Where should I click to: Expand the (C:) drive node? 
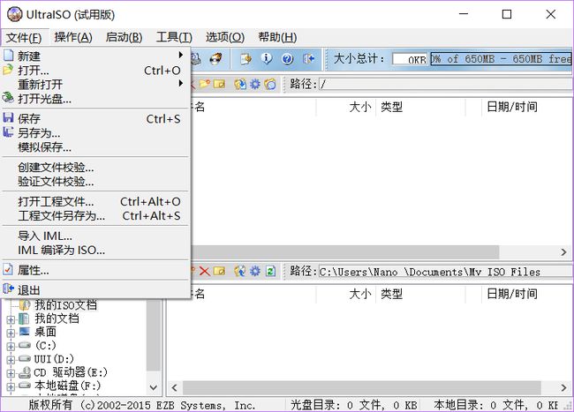pyautogui.click(x=11, y=346)
